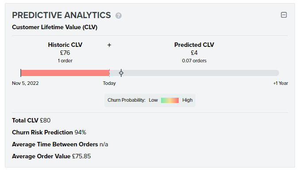Click the Average Time Between Orders row
The height and width of the screenshot is (172, 299).
click(60, 144)
